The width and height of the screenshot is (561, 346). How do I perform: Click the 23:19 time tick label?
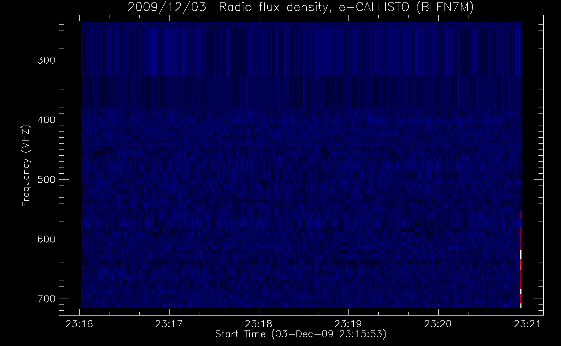click(x=348, y=324)
